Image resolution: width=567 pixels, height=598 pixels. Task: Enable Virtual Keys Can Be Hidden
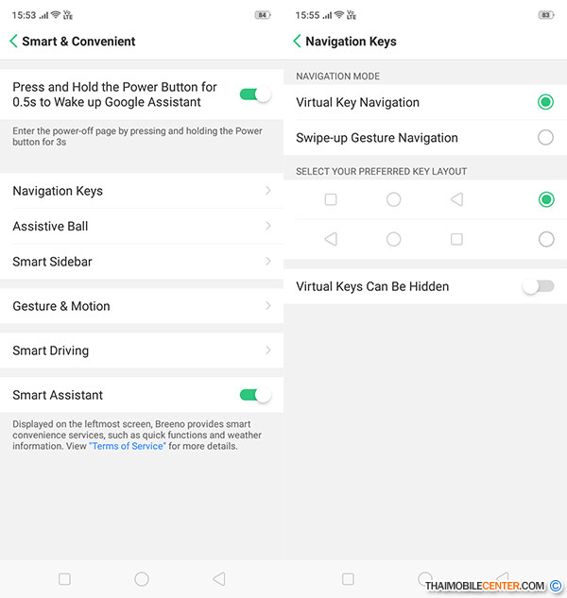(538, 286)
